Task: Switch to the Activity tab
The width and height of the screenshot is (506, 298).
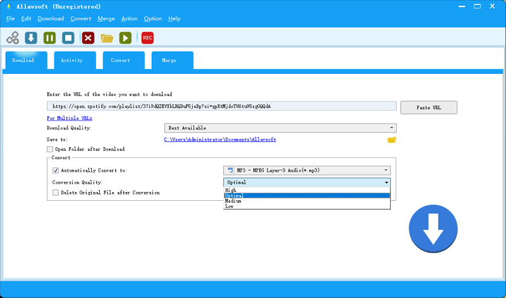Action: click(x=75, y=60)
